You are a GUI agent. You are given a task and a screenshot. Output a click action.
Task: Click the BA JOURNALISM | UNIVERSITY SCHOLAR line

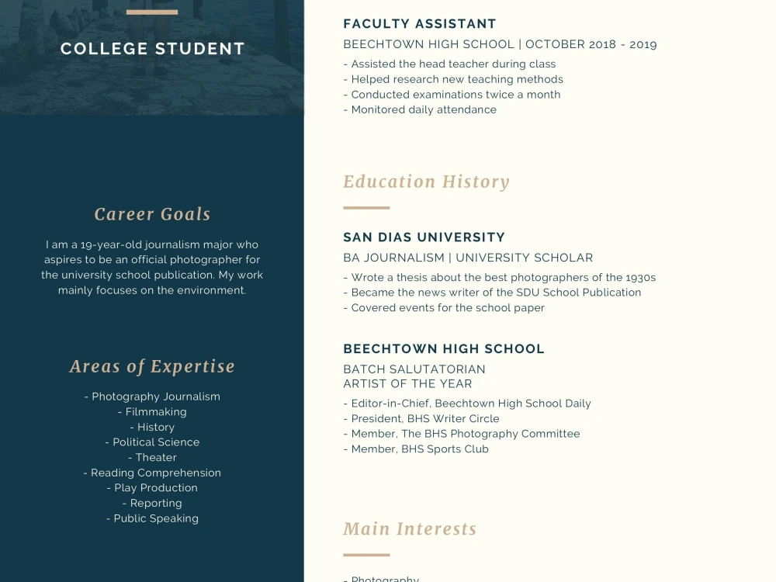coord(468,258)
